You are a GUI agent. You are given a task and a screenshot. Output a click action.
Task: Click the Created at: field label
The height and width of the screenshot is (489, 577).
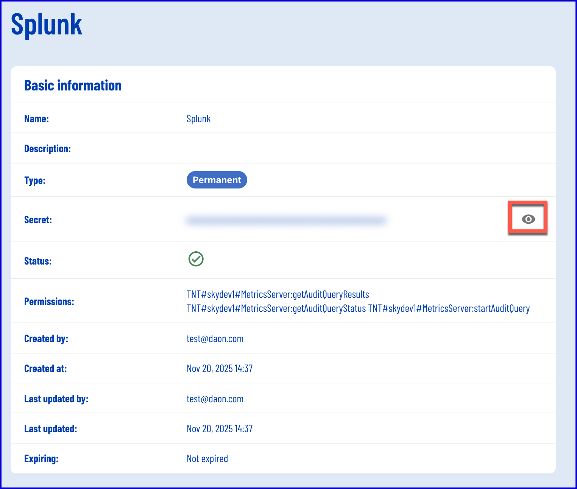[x=45, y=369]
